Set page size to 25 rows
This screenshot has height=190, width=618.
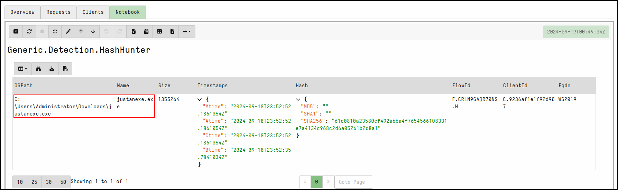[34, 182]
